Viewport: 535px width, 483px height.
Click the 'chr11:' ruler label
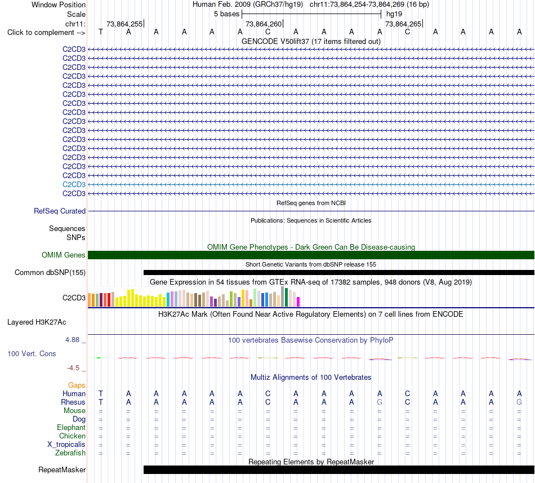coord(75,24)
